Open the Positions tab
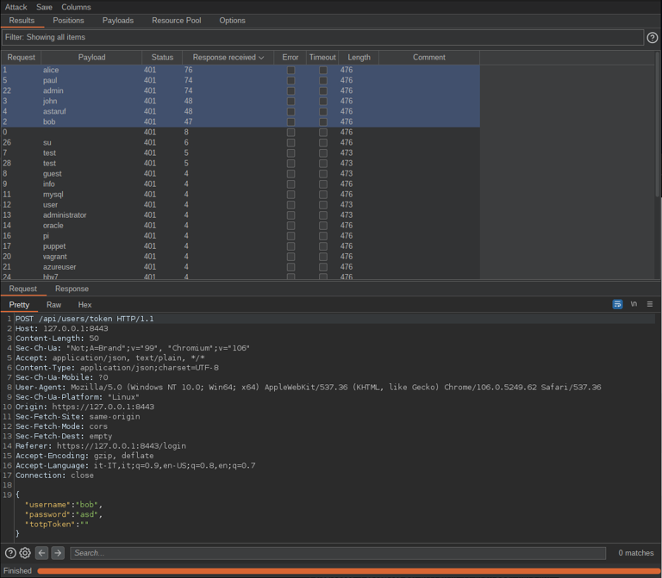 [68, 21]
